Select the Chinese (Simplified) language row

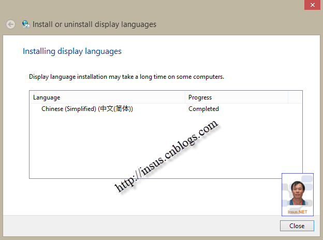[166, 109]
